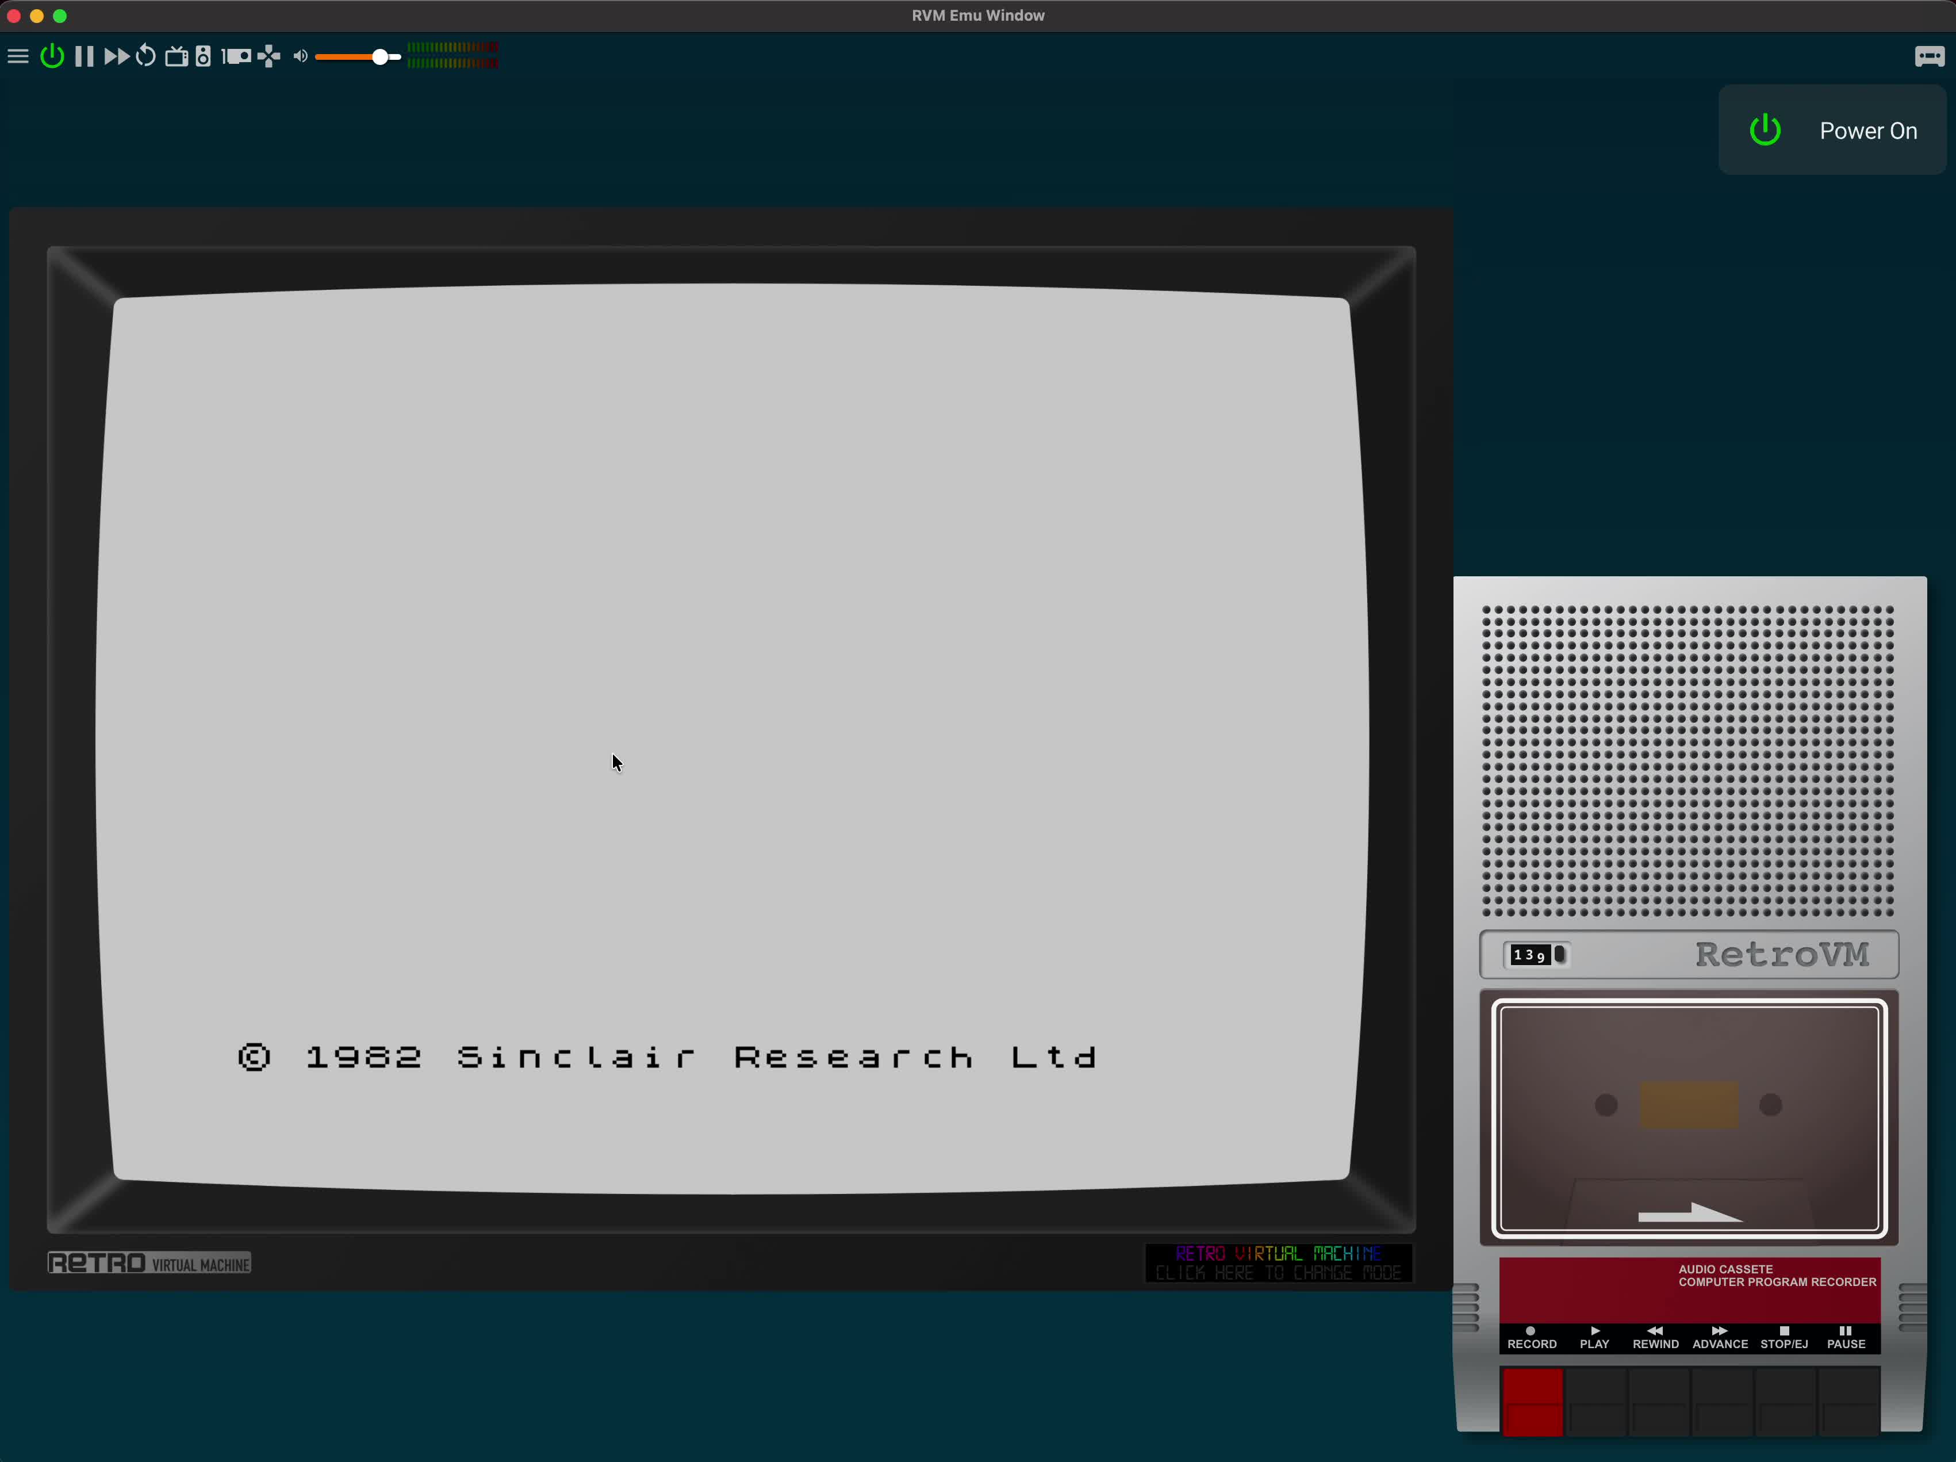Viewport: 1956px width, 1462px height.
Task: Enable fast-forward (warp) speed in the toolbar
Action: click(x=117, y=56)
